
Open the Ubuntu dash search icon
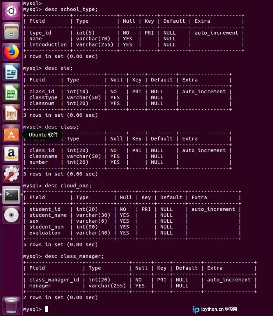pos(11,11)
